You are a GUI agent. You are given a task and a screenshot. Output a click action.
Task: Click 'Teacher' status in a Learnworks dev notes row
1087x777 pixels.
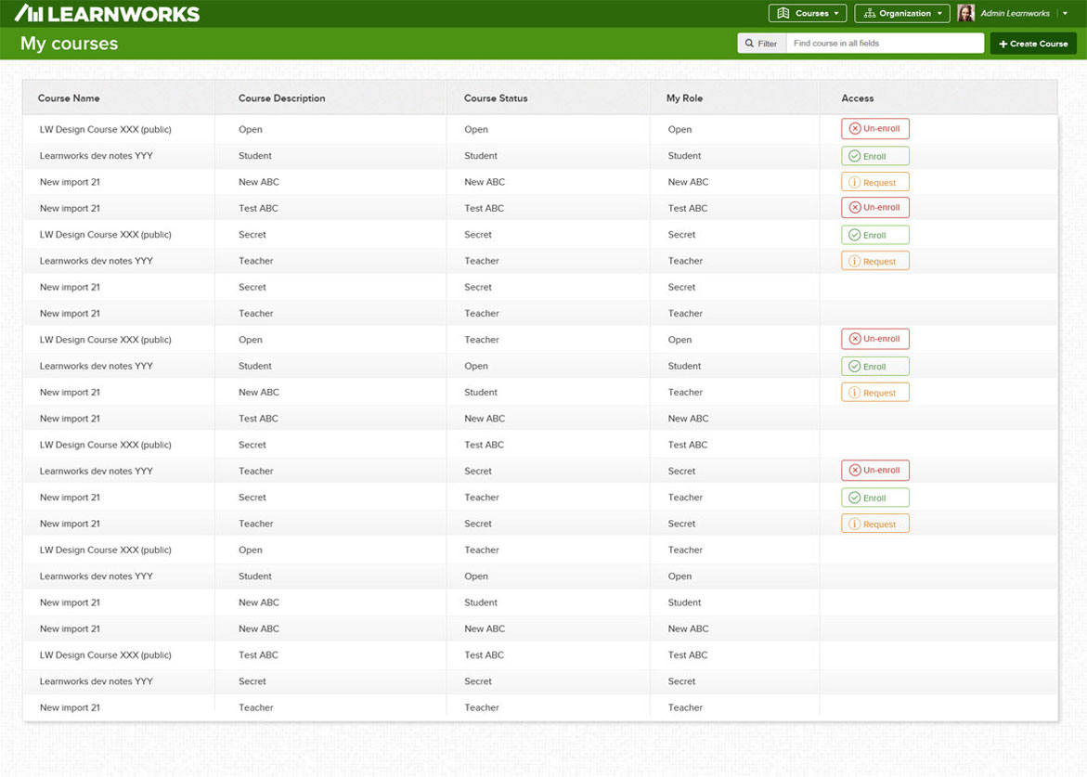(481, 261)
